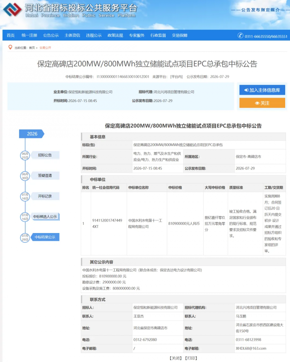Open the 答疑澄清 timeline step
The image size is (290, 362).
click(45, 175)
